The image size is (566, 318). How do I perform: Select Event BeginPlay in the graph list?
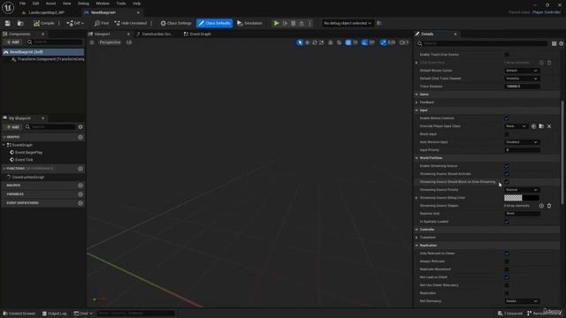(x=27, y=153)
